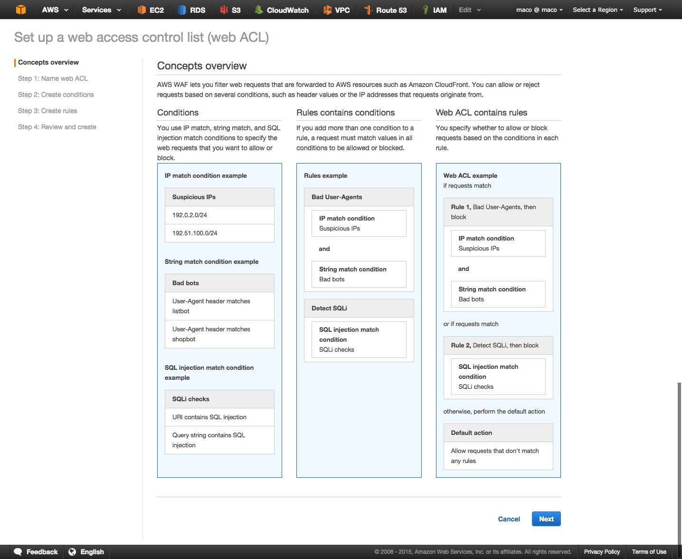Click the 192.0.2.0/24 IP entry
Image resolution: width=682 pixels, height=559 pixels.
click(x=219, y=215)
